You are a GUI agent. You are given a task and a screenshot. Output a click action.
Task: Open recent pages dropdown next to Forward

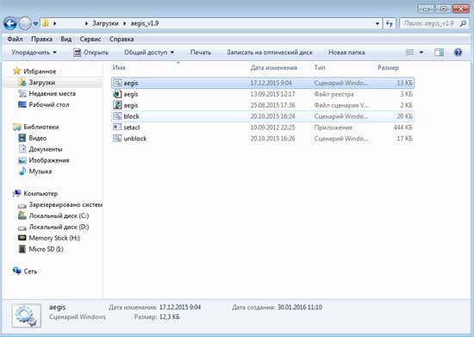coord(35,23)
